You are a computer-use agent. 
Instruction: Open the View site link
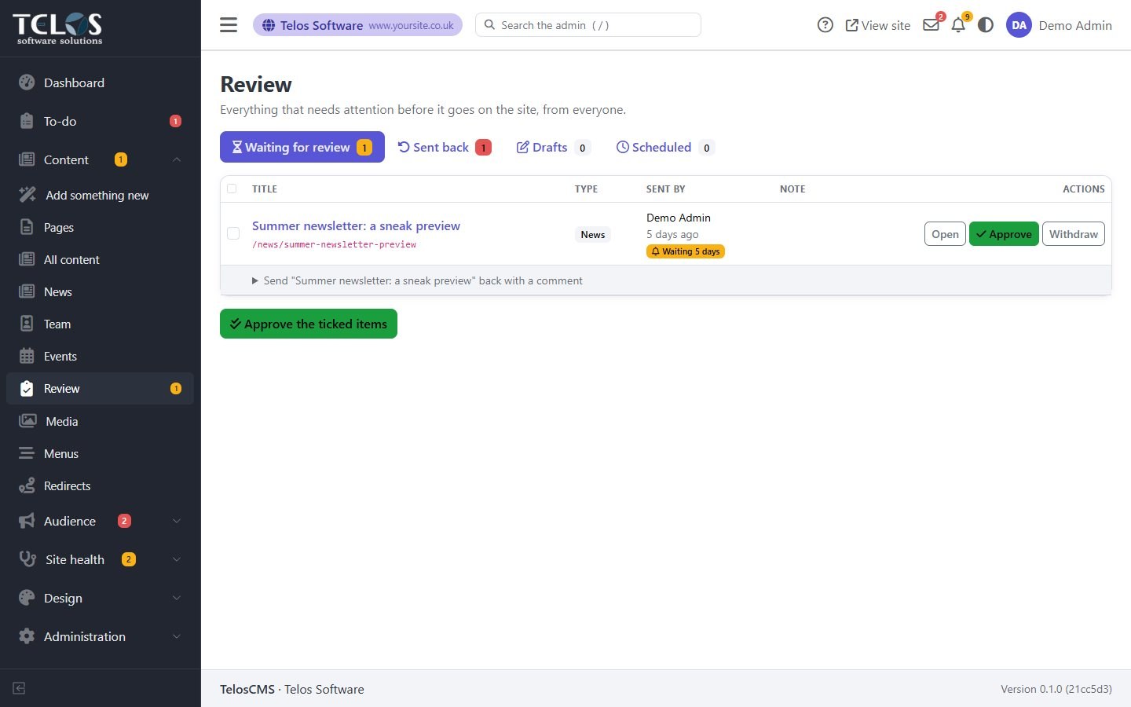click(x=878, y=25)
